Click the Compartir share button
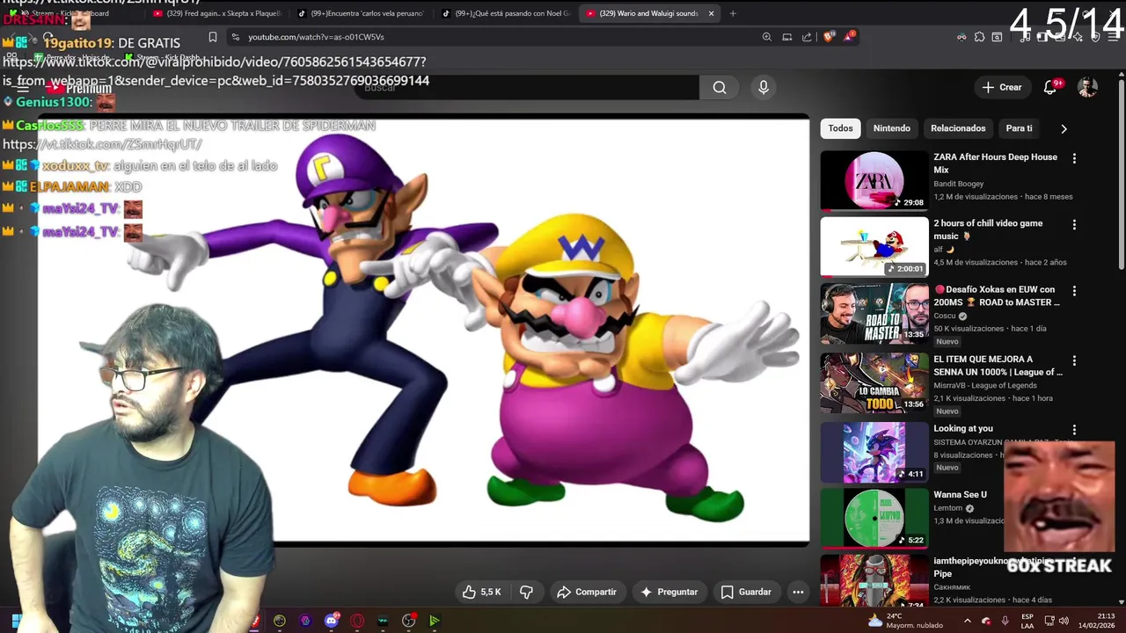The width and height of the screenshot is (1126, 633). [587, 592]
